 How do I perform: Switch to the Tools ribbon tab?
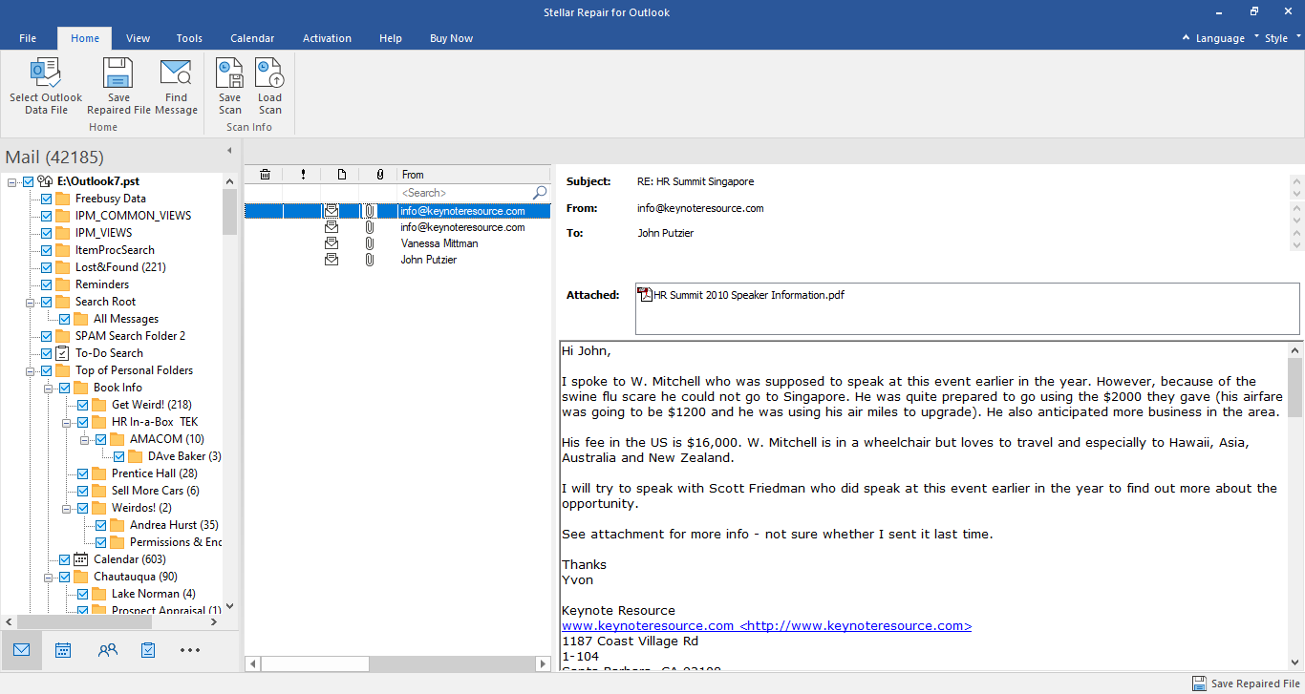[x=188, y=38]
